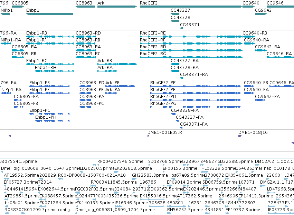The image size is (294, 215).
Task: Open the CG8963 gene label
Action: [x=84, y=3]
